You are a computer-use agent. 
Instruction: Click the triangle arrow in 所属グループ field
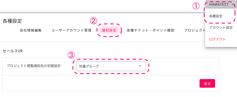[140, 66]
